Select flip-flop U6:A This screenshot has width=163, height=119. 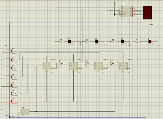99,66
